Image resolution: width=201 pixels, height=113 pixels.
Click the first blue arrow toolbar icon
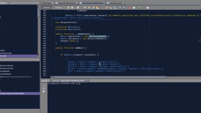click(120, 8)
